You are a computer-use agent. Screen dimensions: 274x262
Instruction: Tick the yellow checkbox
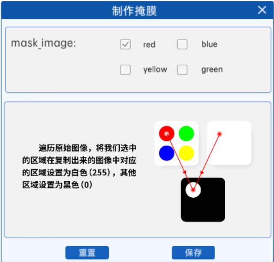pos(125,70)
